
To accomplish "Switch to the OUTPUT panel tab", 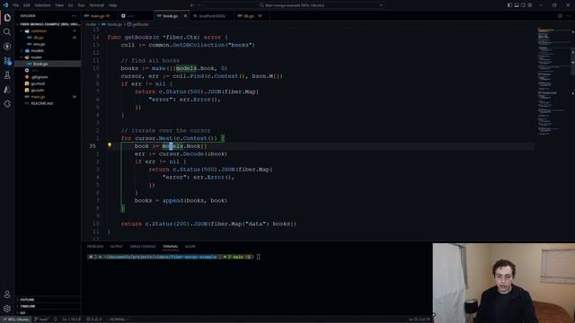I will tap(116, 247).
